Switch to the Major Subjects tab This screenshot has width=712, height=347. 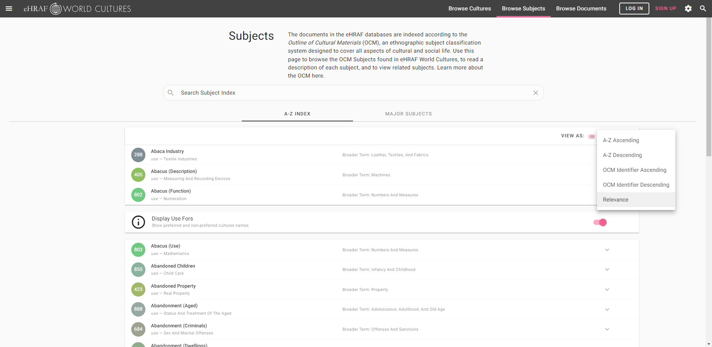click(x=408, y=114)
